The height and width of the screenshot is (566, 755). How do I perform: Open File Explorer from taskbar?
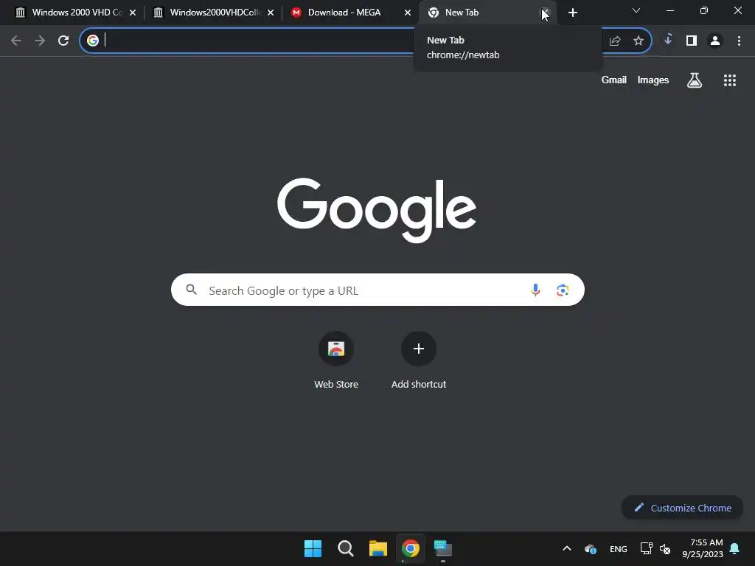coord(378,548)
